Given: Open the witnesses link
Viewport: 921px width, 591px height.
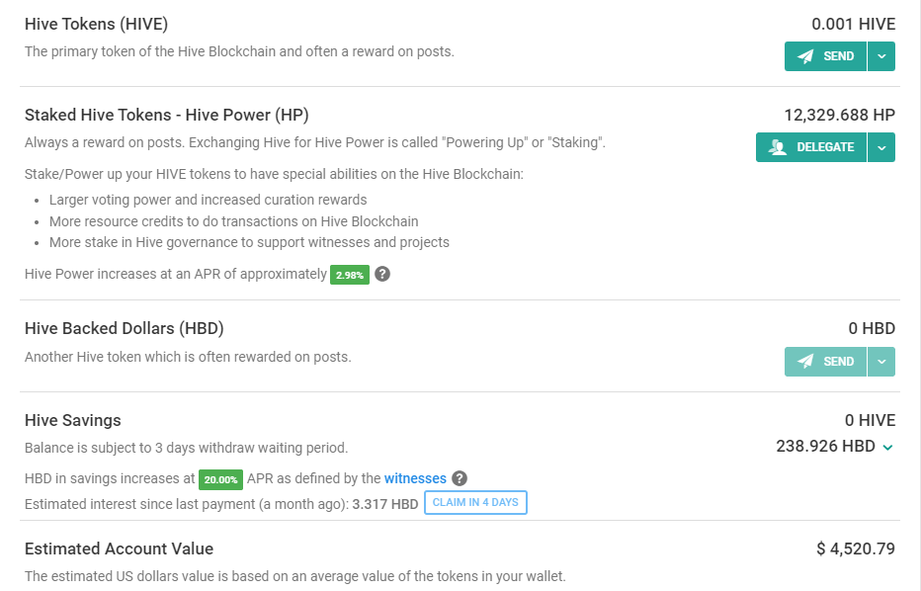Looking at the screenshot, I should click(x=415, y=478).
